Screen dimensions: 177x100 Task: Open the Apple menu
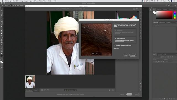coord(2,1)
